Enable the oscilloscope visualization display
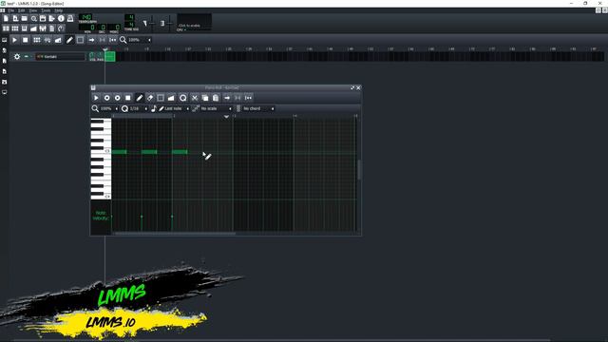The height and width of the screenshot is (342, 608). (x=194, y=22)
